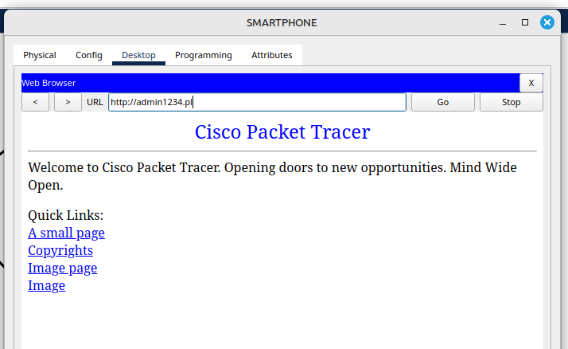Open the 'A small page' link
Screen dimensions: 568x349
point(66,233)
